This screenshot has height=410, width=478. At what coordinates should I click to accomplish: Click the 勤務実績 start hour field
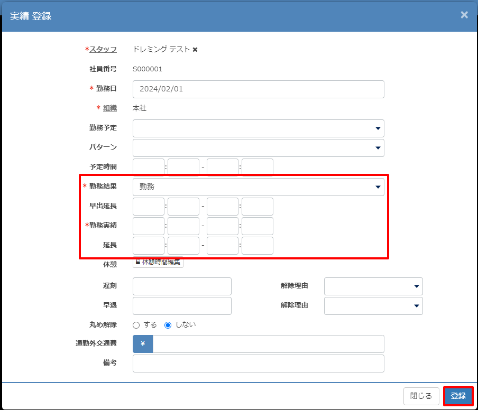click(149, 226)
